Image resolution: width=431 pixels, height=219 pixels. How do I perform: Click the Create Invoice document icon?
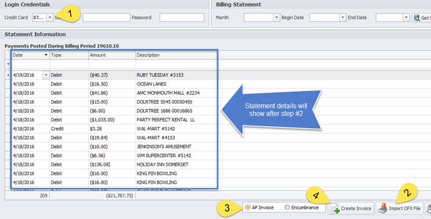(335, 209)
